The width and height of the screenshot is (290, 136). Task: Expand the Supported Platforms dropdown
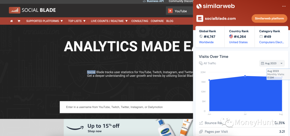[x=44, y=21]
